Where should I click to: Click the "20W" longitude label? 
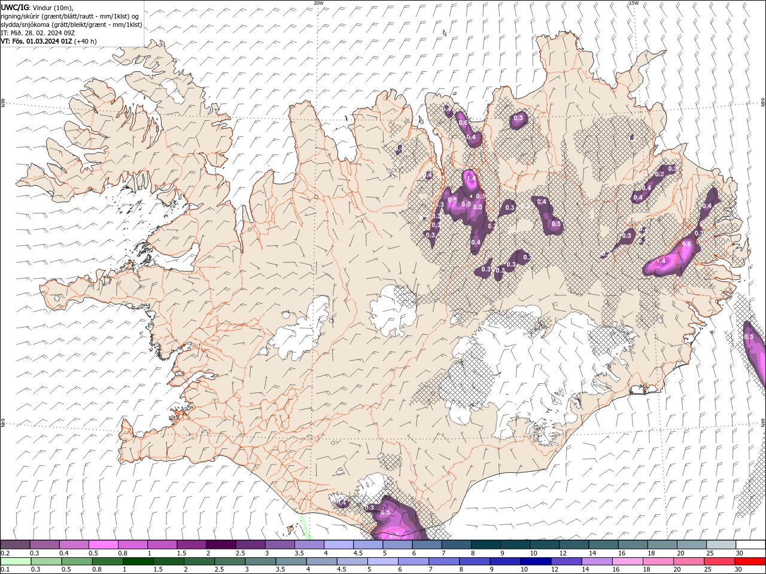[318, 3]
